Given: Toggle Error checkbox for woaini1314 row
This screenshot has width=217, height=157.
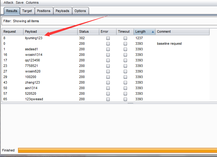Looking at the screenshot, I should point(108,55).
